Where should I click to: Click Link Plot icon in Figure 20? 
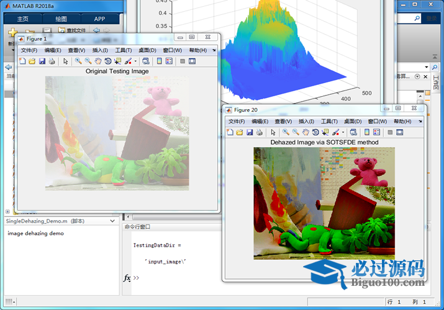tap(353, 132)
